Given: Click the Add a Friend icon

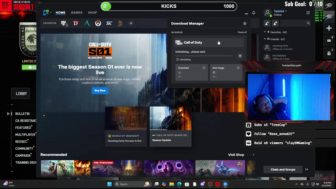Looking at the screenshot, I should 267,23.
